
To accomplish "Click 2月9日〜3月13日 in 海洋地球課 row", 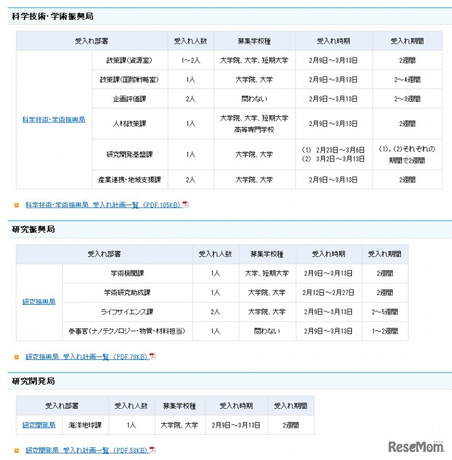I will (x=236, y=425).
